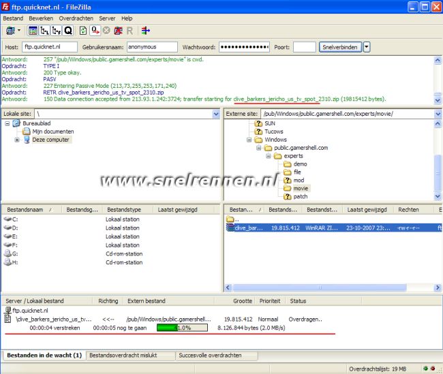Click the Gebruikersnaam input field

152,47
